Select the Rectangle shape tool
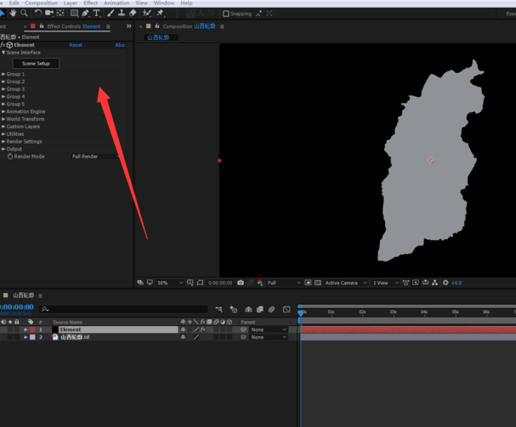 point(75,13)
